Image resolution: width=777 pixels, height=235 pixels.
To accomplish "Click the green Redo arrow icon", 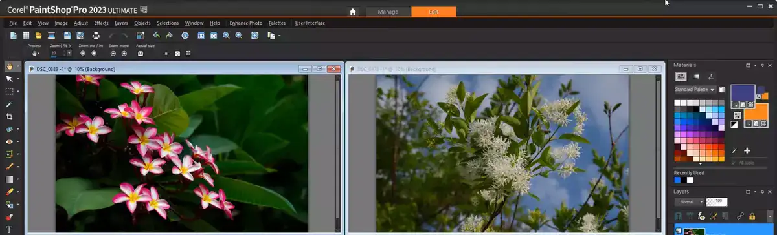I will 169,36.
